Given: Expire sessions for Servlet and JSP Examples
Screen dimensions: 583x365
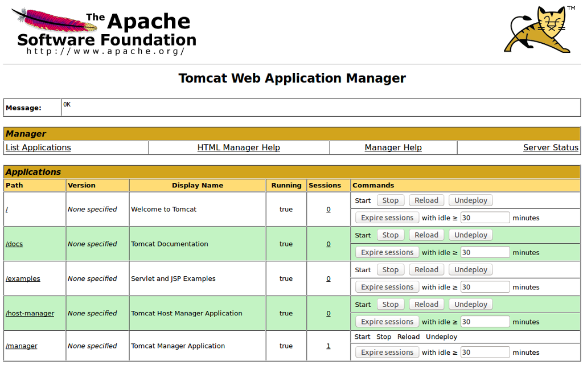Looking at the screenshot, I should (x=387, y=287).
